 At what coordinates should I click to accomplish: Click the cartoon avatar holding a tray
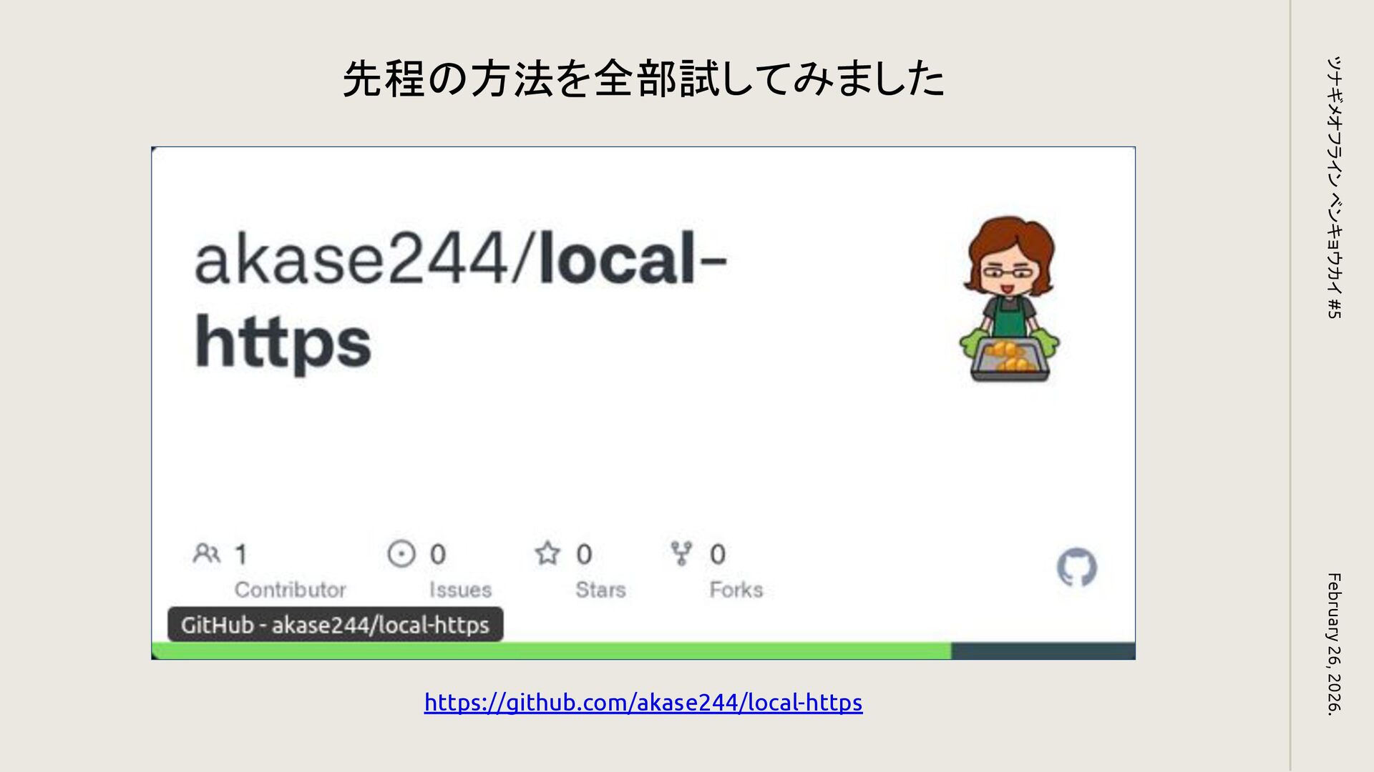pos(1010,299)
